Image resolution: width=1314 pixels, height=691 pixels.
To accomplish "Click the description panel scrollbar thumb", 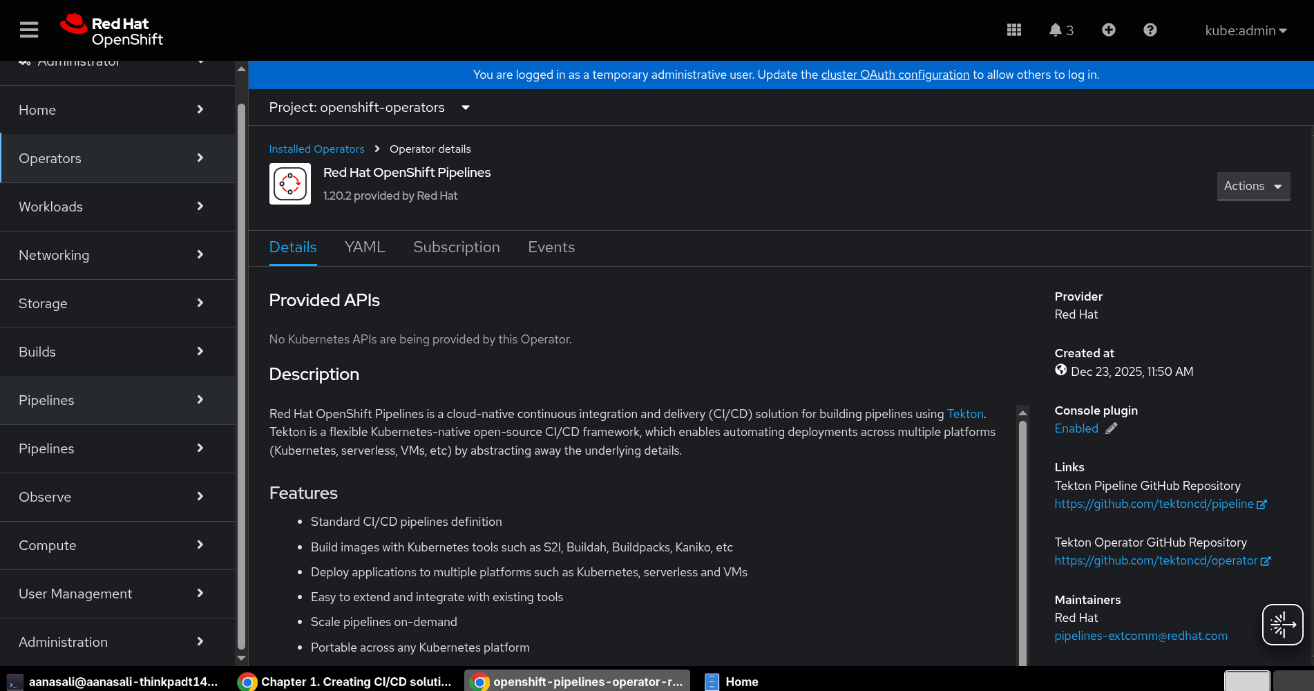I will pyautogui.click(x=1023, y=542).
